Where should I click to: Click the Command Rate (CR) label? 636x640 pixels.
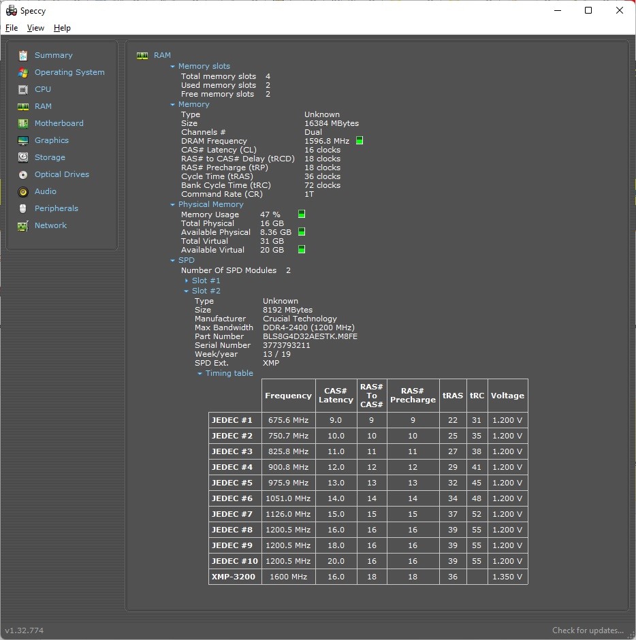(222, 194)
